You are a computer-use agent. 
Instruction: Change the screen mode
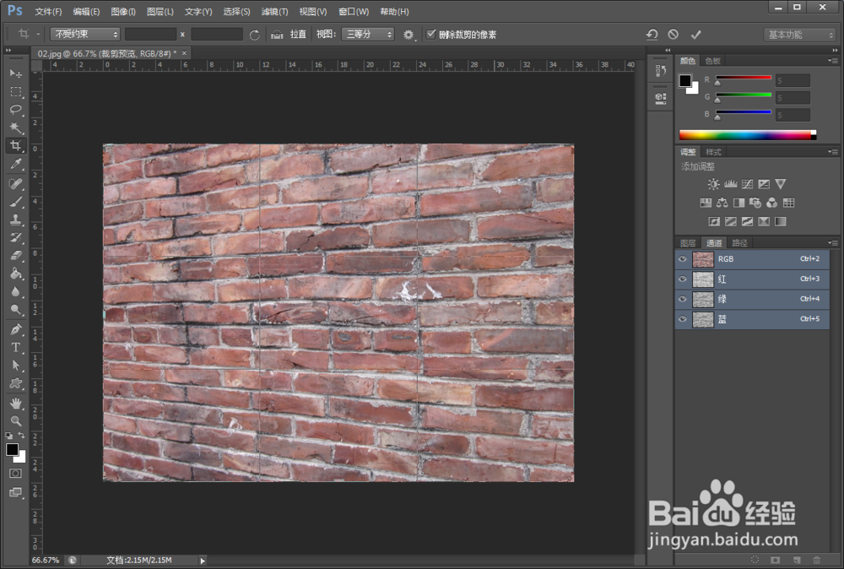pos(15,492)
